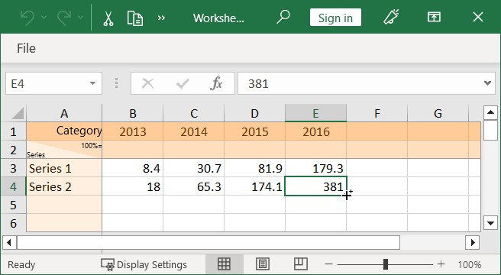Click the zoom out minus button
The height and width of the screenshot is (275, 501).
(x=328, y=264)
